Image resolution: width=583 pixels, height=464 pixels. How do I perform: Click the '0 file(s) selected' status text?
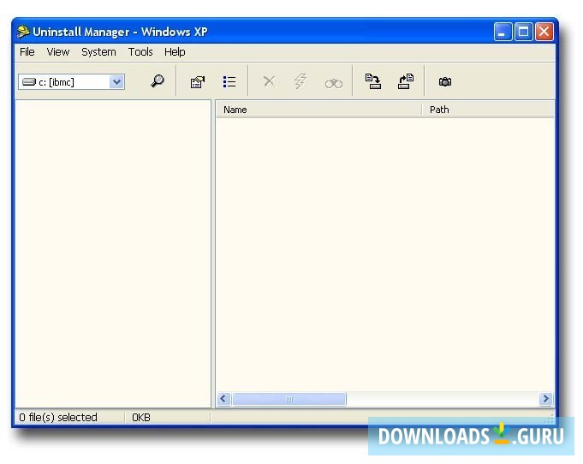tap(58, 417)
